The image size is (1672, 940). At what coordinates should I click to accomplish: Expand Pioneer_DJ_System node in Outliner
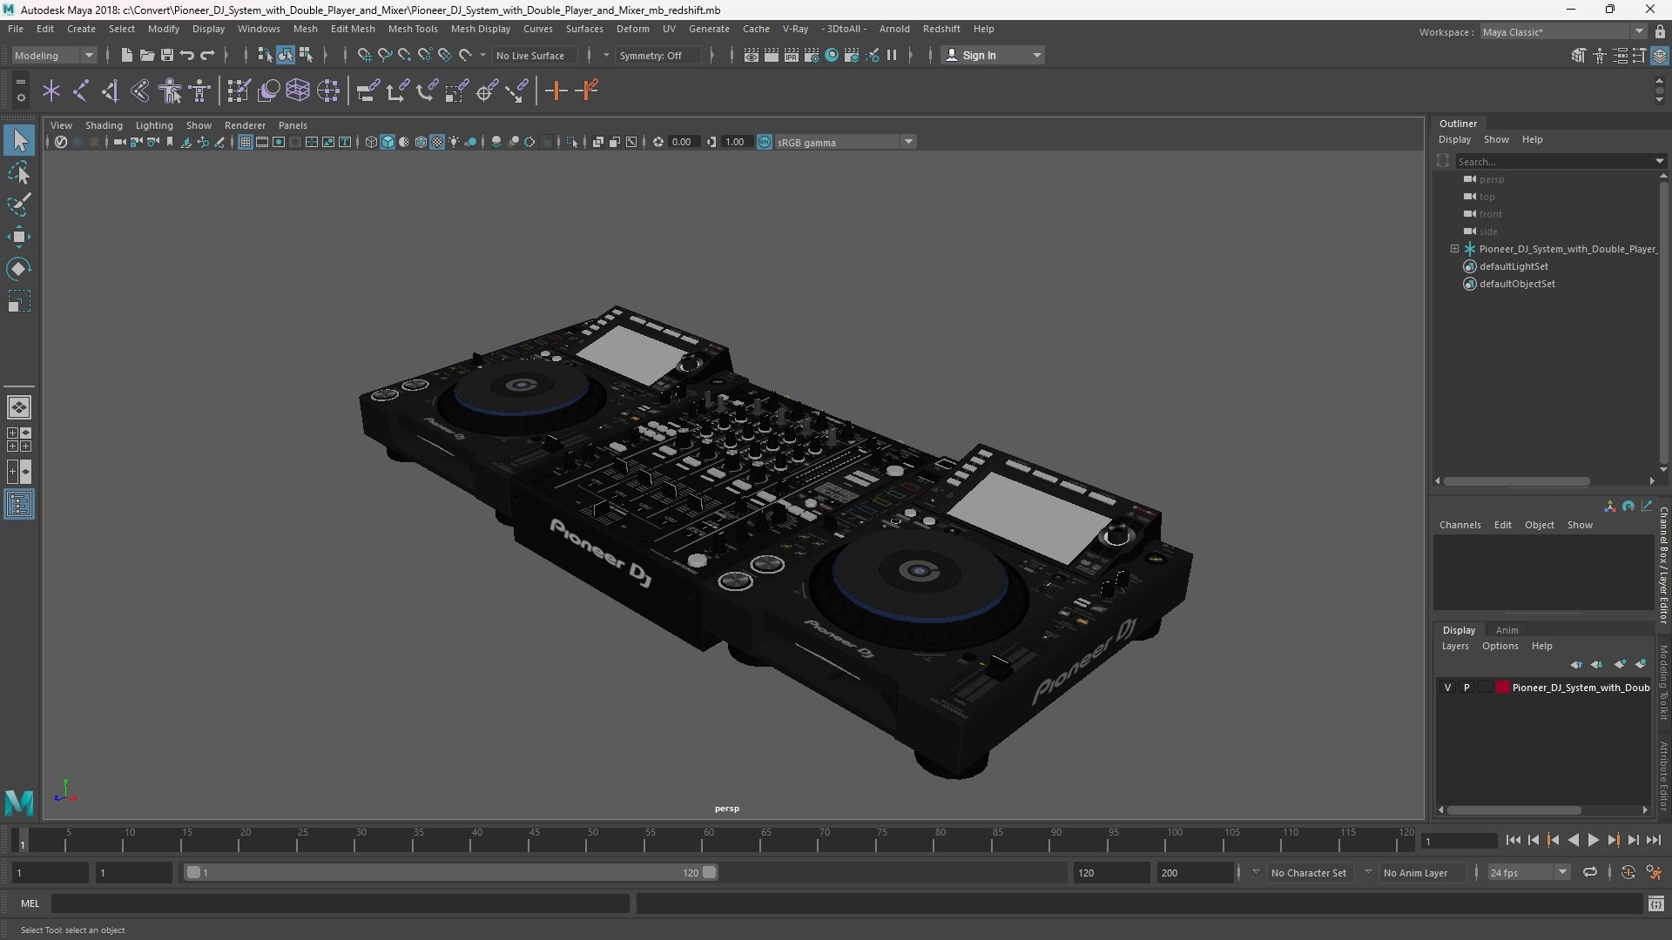click(x=1454, y=249)
